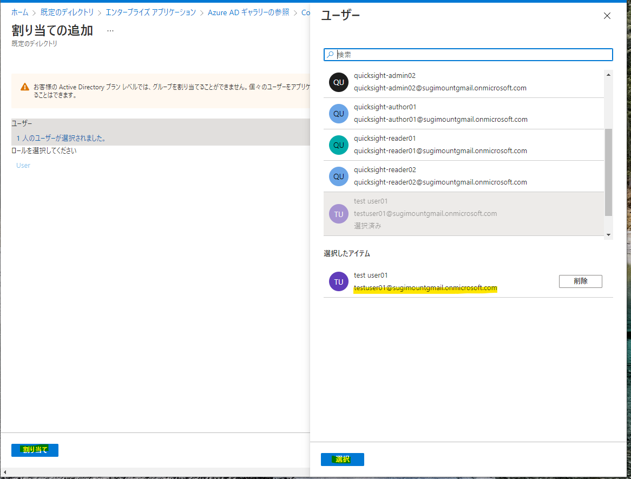
Task: Open Azure AD ギャラリーの参照 breadcrumb
Action: pos(248,12)
